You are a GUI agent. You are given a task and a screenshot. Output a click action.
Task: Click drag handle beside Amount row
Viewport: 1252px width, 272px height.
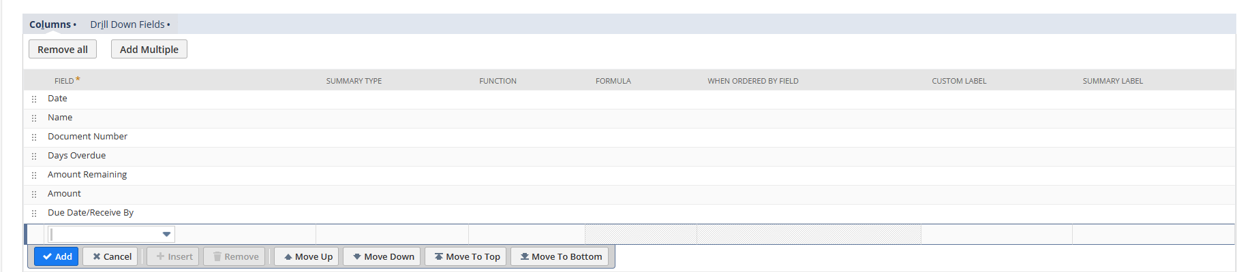[34, 194]
